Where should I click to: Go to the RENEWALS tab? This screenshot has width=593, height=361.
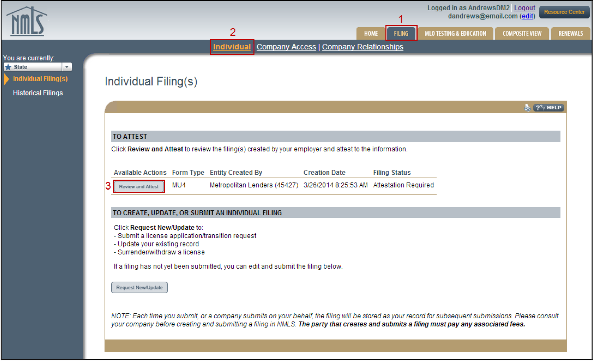tap(571, 33)
